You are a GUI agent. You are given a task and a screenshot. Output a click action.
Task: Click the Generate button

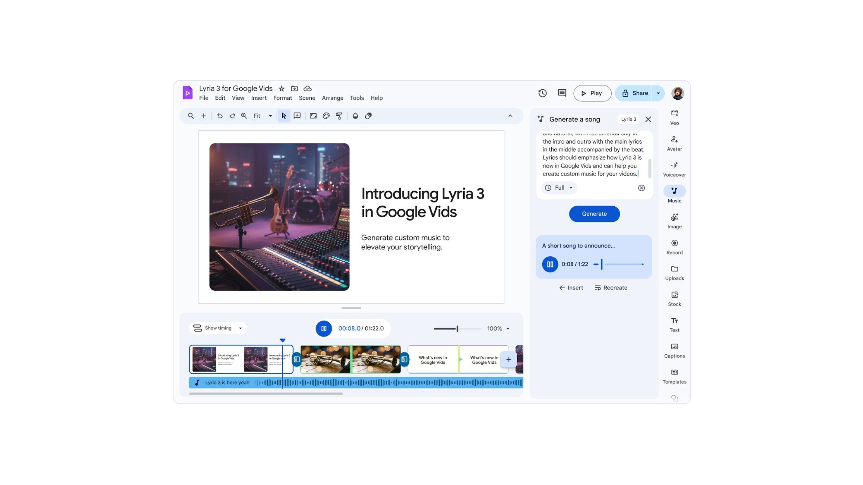coord(594,214)
